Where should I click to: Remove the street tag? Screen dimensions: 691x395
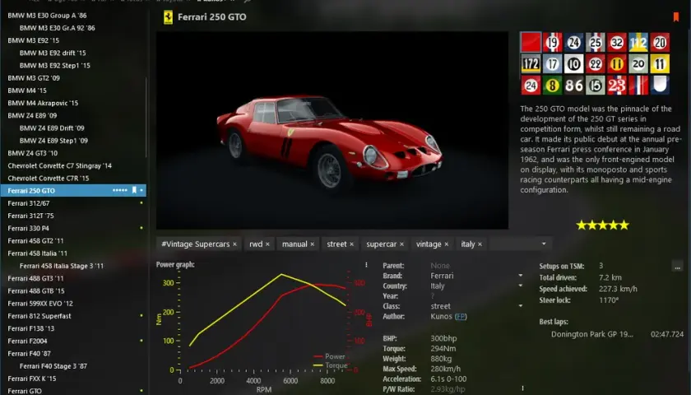point(352,244)
